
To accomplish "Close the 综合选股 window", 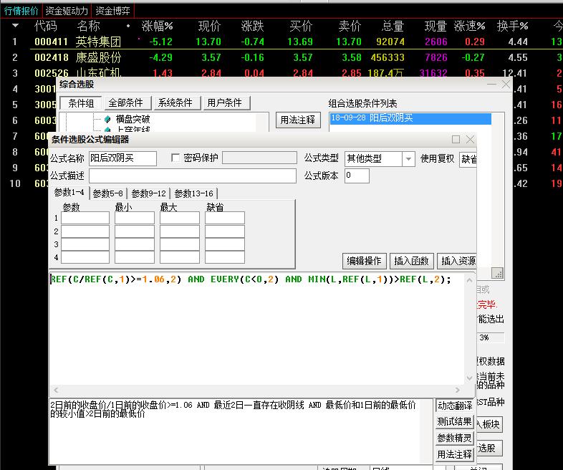I will click(506, 85).
